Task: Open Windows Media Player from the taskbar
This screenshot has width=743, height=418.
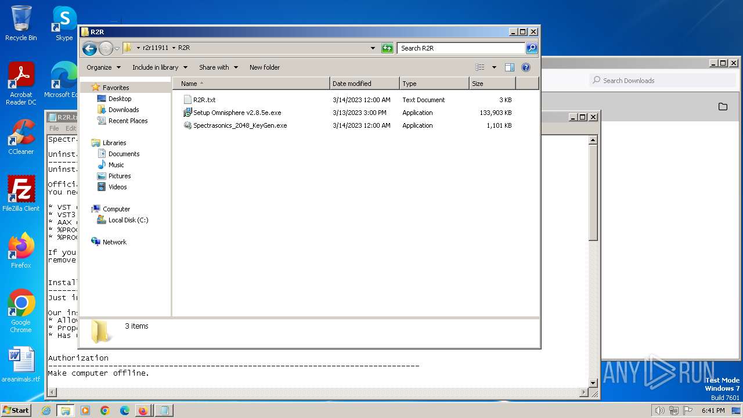Action: tap(85, 410)
